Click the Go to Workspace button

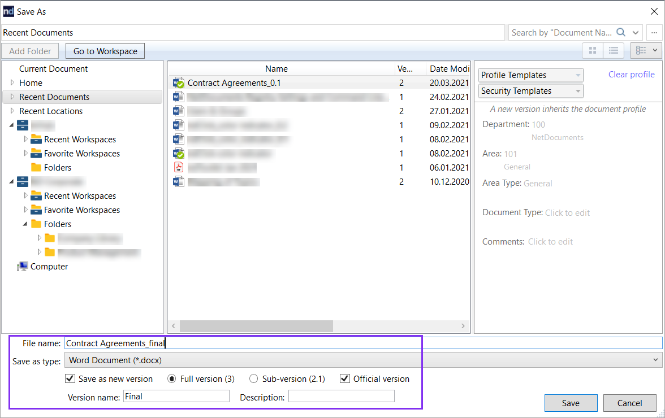pos(105,51)
